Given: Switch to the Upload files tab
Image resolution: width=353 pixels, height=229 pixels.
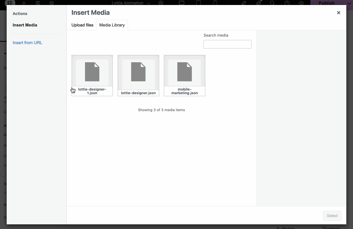Looking at the screenshot, I should (82, 25).
